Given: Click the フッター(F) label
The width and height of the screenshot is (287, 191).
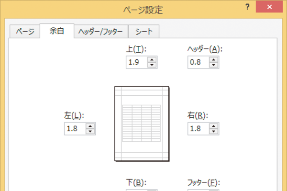Looking at the screenshot, I should pos(204,182).
